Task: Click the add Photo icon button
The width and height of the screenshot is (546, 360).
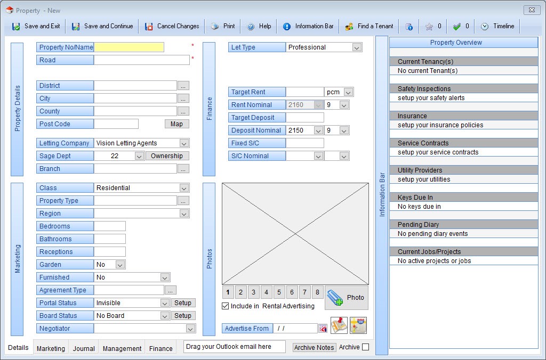Action: (x=347, y=298)
